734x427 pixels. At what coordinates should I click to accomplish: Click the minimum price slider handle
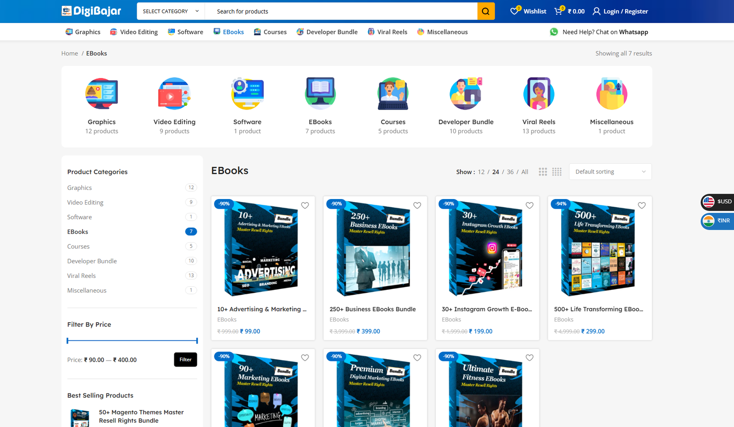(67, 340)
